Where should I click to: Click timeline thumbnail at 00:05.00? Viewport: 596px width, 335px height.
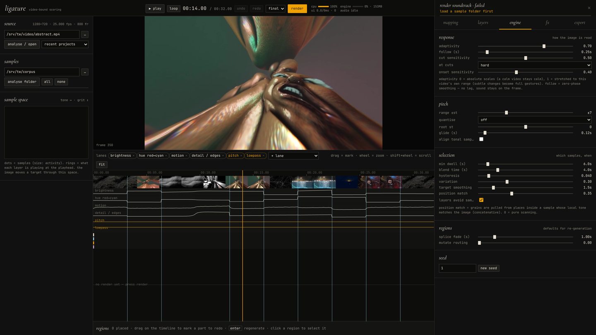point(148,182)
